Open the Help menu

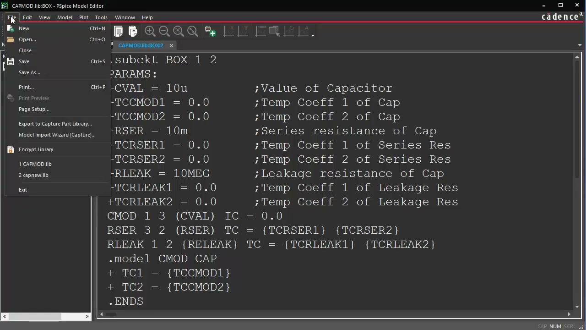[147, 17]
